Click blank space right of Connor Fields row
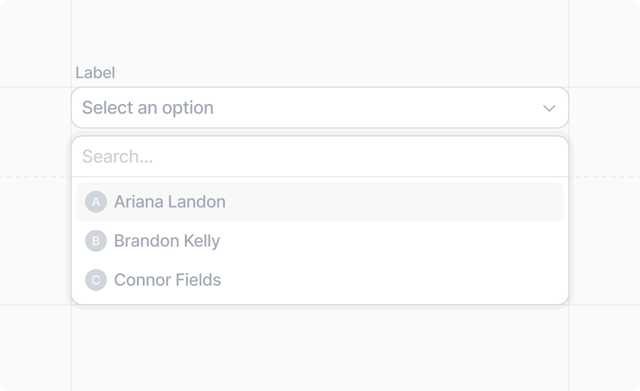The width and height of the screenshot is (640, 391). pos(391,280)
